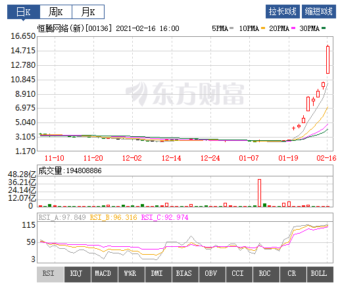Select the 日K daily chart tab
Viewport: 340px width, 289px height.
click(24, 12)
